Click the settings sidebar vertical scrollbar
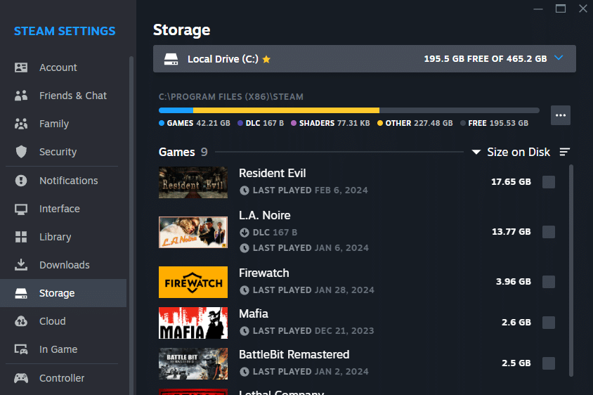The width and height of the screenshot is (593, 395). [x=131, y=226]
